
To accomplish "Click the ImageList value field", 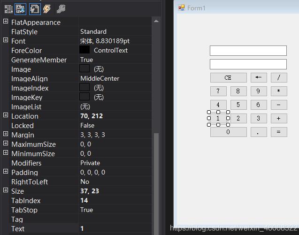I will point(115,107).
